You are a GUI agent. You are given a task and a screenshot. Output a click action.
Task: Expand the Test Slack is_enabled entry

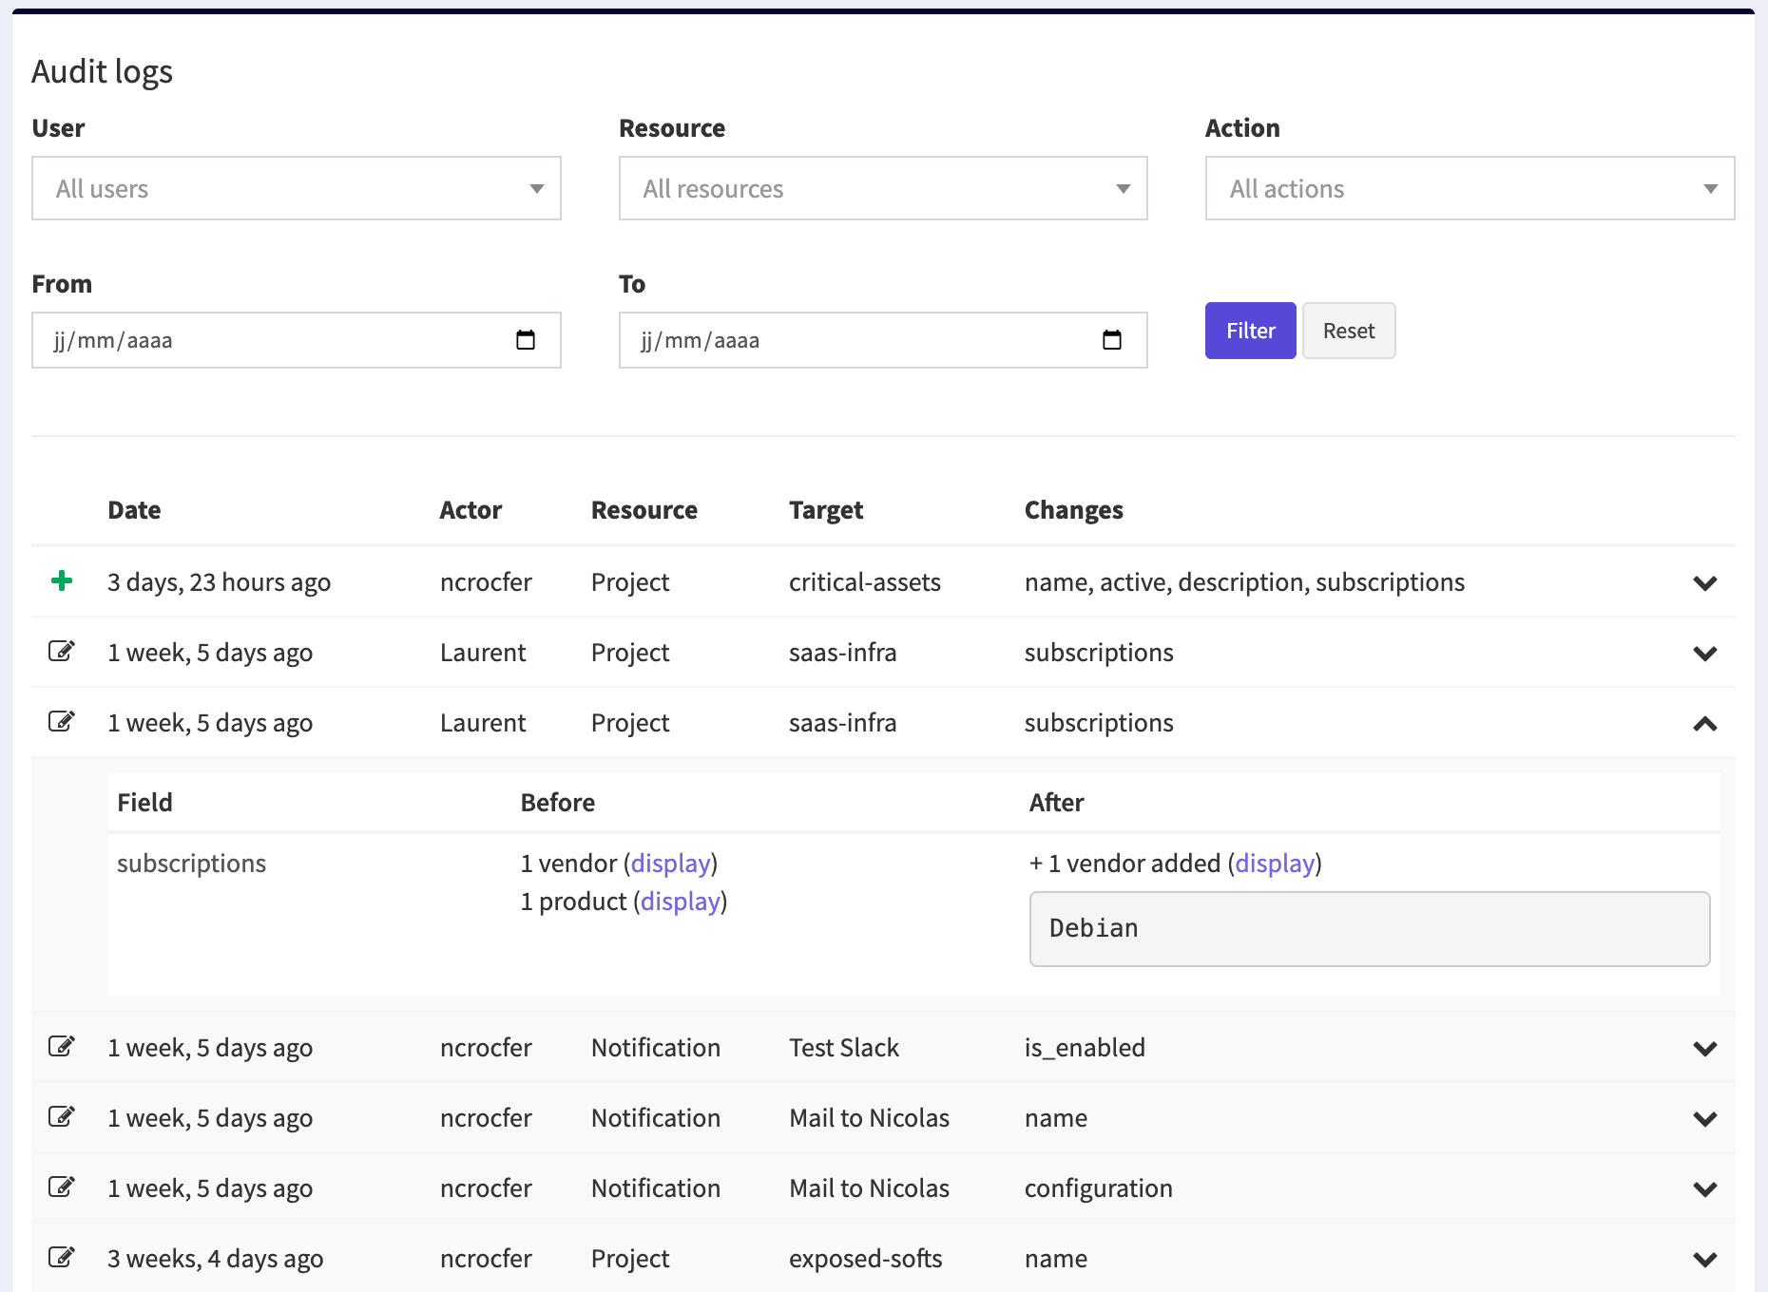(x=1704, y=1049)
